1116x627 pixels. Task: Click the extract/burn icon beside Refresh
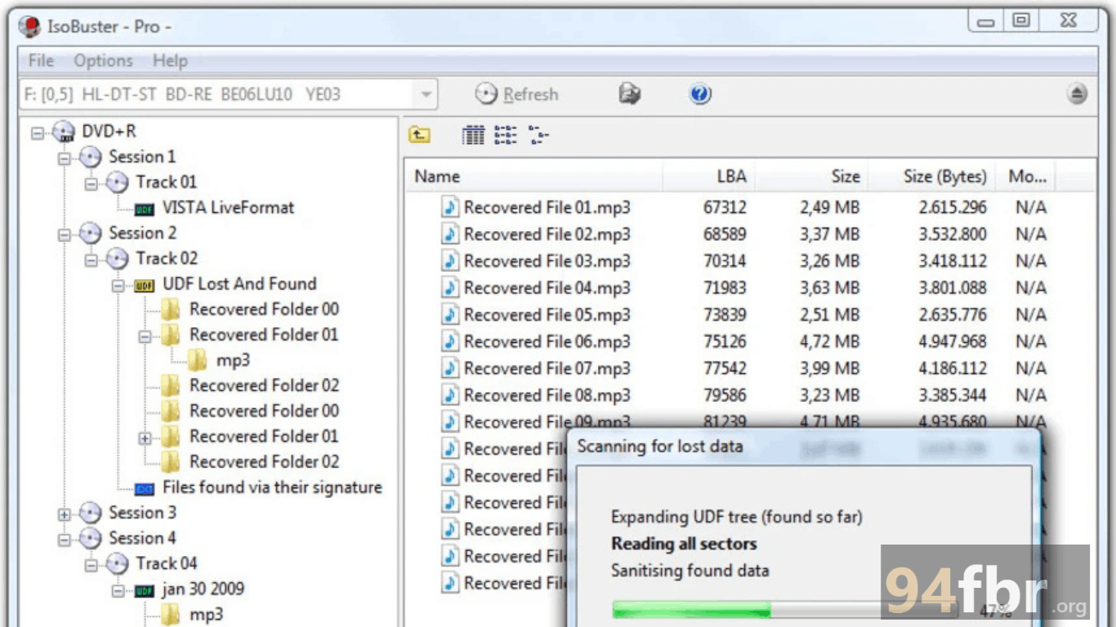tap(629, 94)
